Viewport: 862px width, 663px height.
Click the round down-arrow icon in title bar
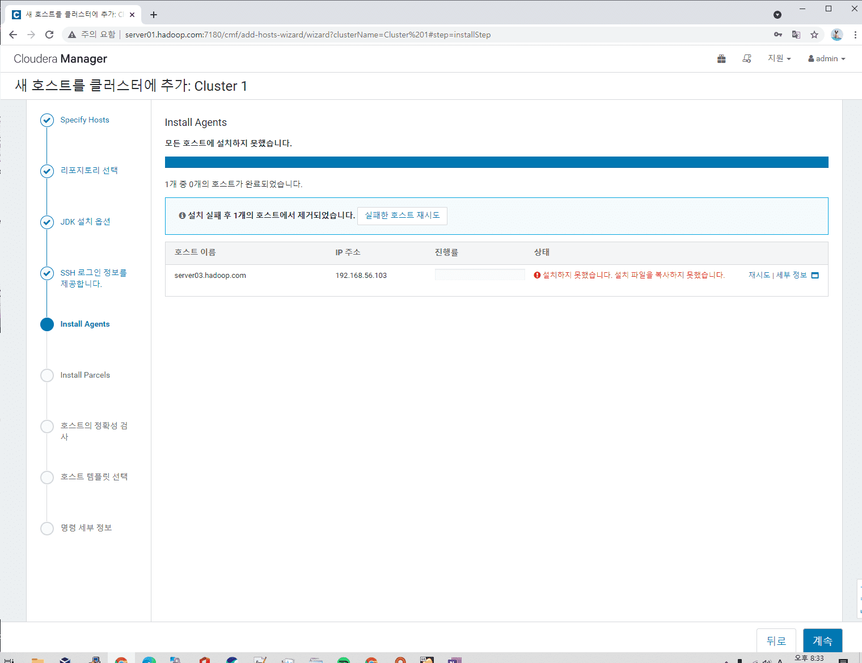778,15
